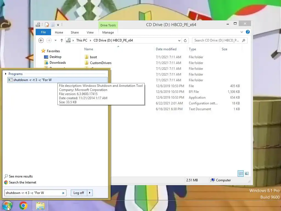Switch to Details view icon
Screen dimensions: 281x211
click(240, 174)
